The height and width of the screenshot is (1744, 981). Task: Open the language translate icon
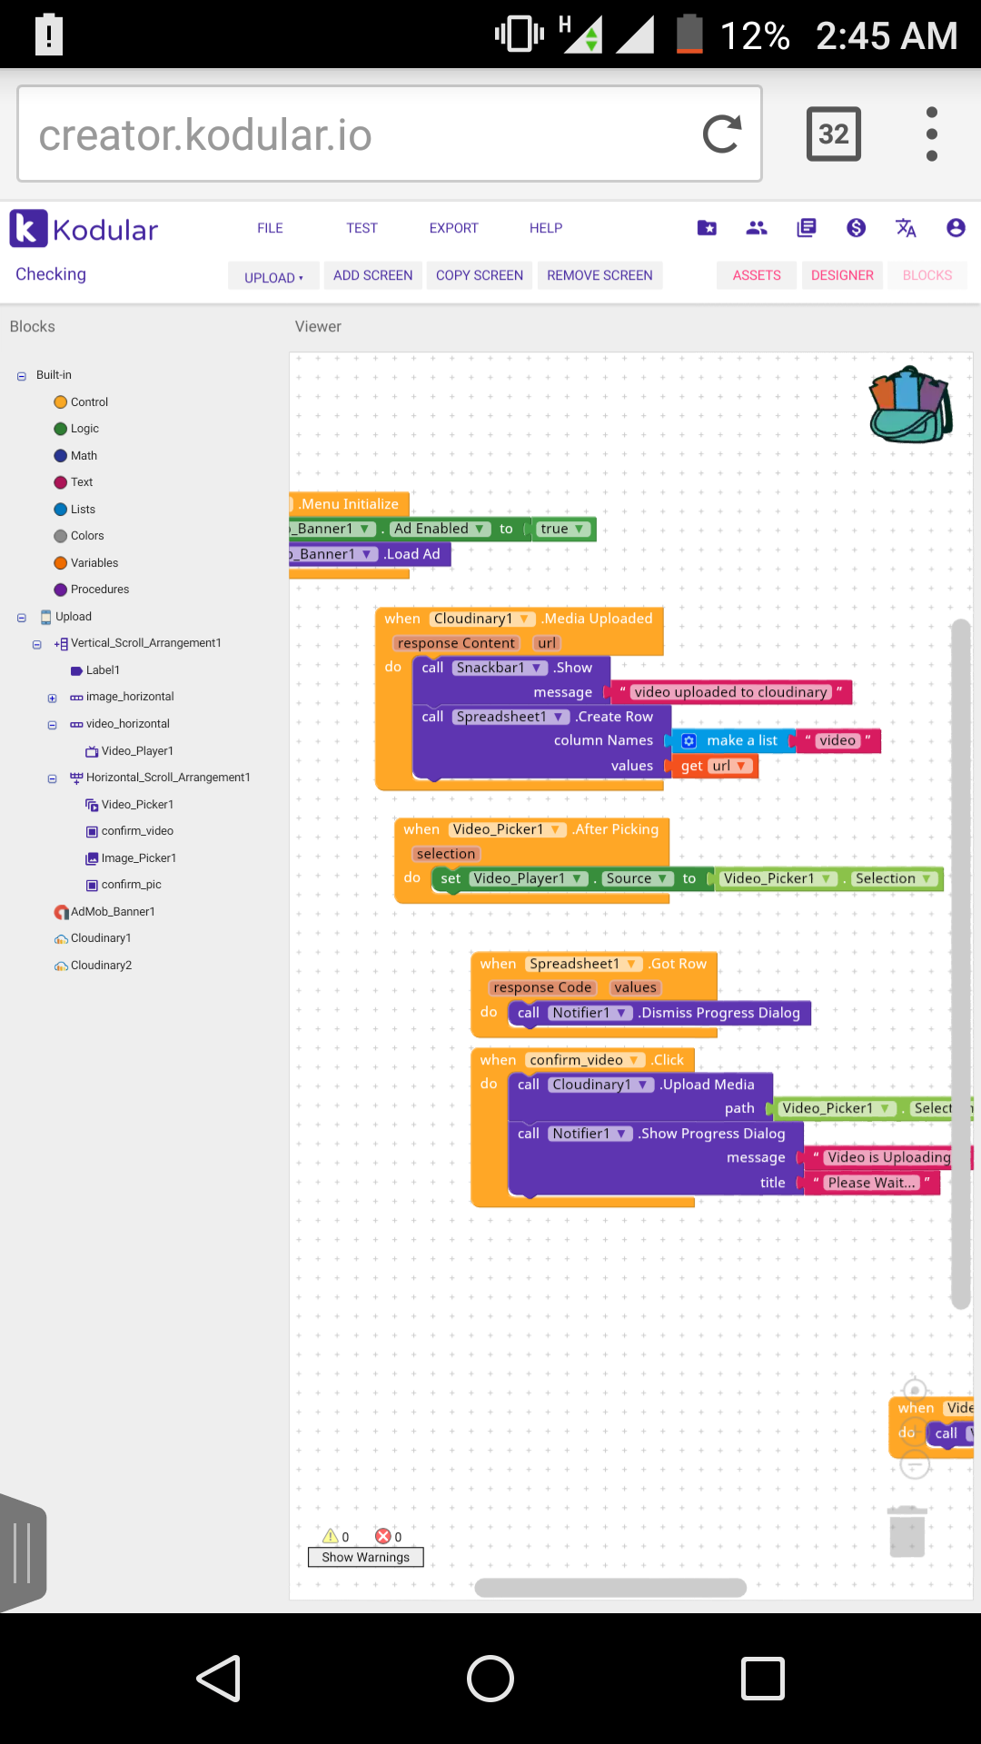[906, 228]
